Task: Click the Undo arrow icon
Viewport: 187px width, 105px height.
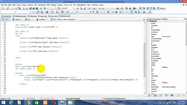Action: click(x=45, y=8)
